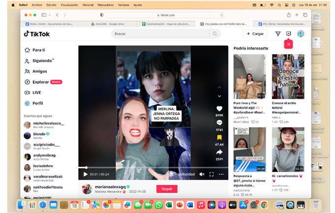Open the Historial menu in Safari
The width and height of the screenshot is (335, 213).
pos(88,4)
